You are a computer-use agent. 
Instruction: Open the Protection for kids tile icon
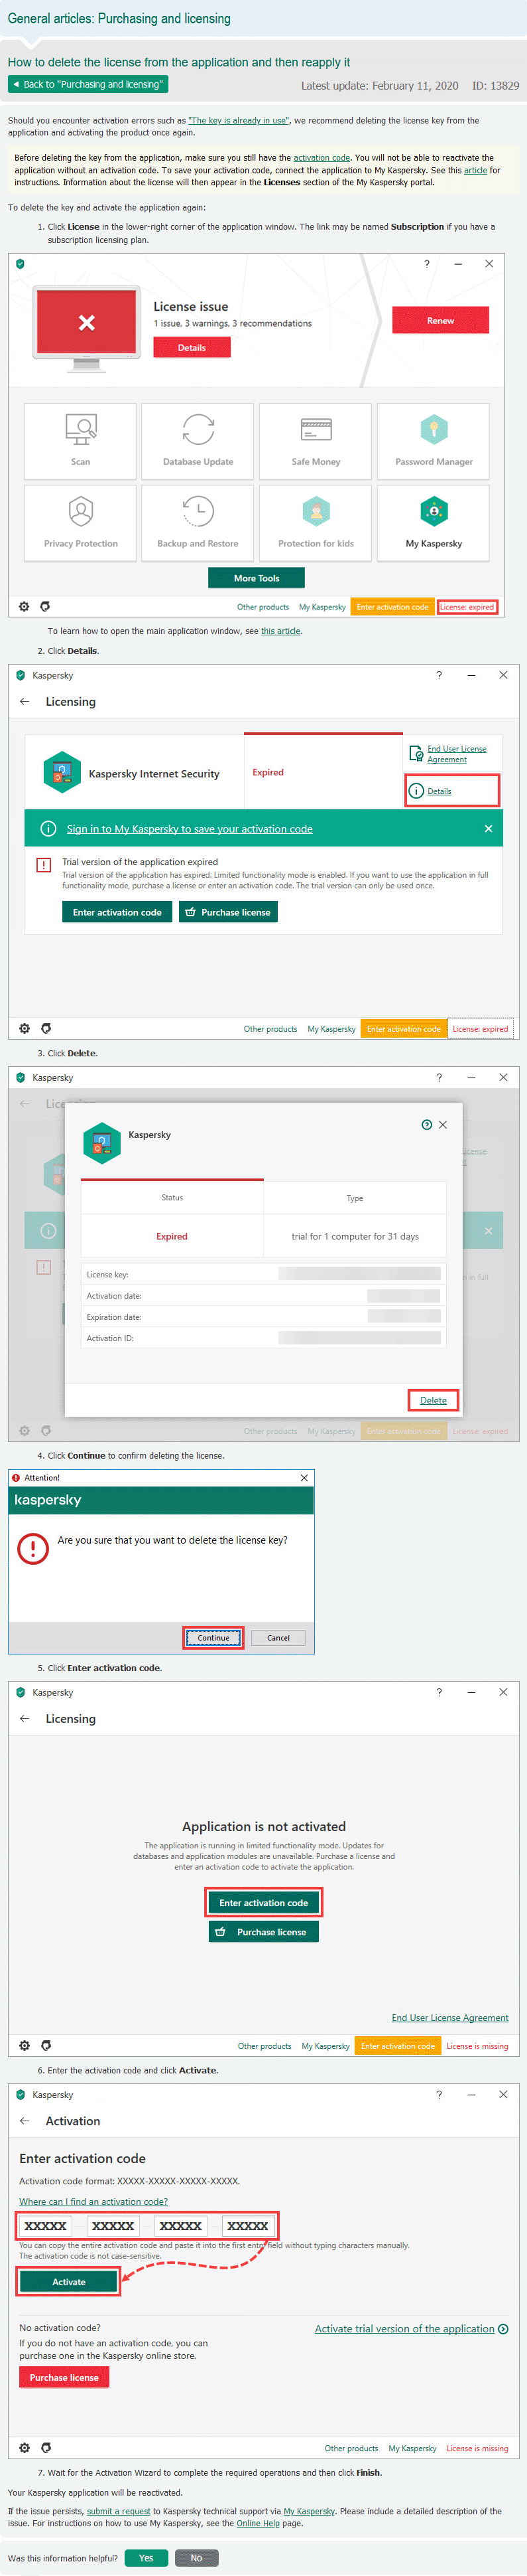point(316,511)
